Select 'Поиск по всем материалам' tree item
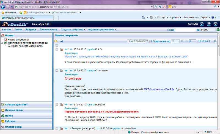This screenshot has height=134, width=220. pyautogui.click(x=27, y=46)
